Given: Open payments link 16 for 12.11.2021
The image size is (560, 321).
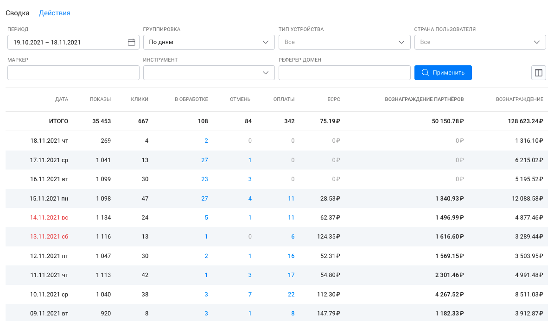Looking at the screenshot, I should (291, 256).
